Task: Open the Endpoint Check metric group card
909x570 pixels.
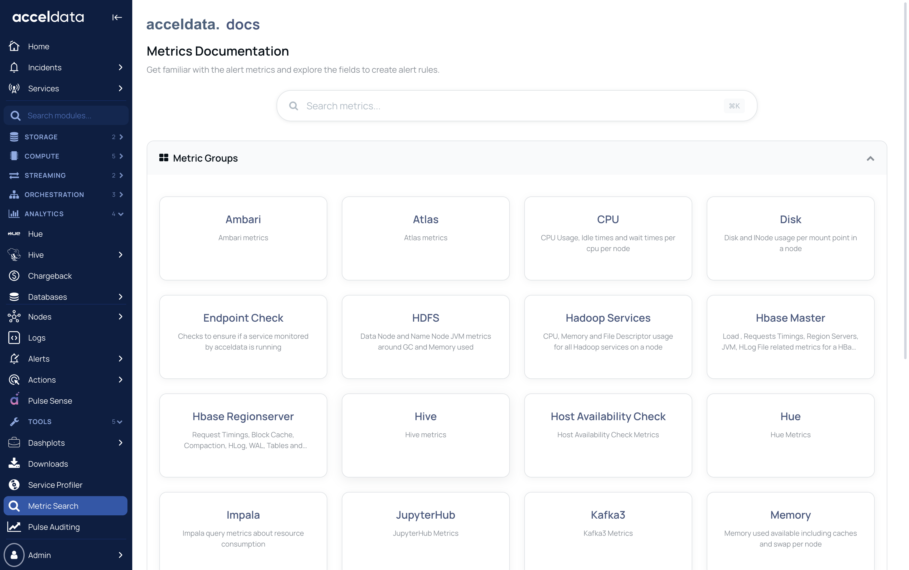Action: point(243,337)
